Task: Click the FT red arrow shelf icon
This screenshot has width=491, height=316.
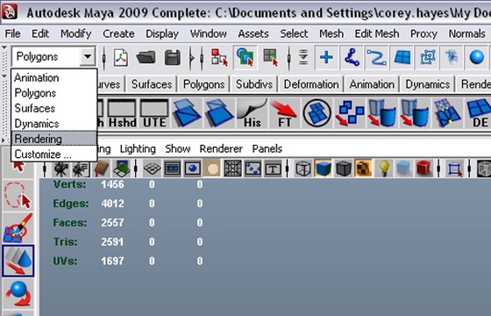Action: [x=284, y=113]
